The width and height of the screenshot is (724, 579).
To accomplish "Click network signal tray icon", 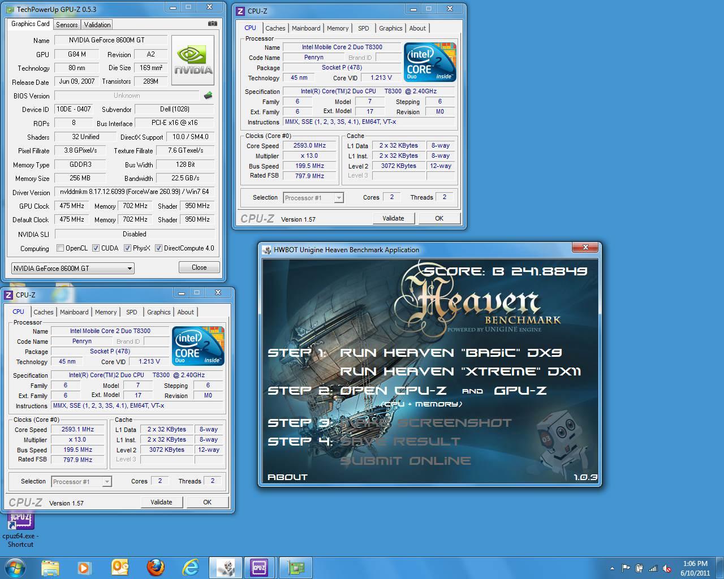I will (x=653, y=568).
